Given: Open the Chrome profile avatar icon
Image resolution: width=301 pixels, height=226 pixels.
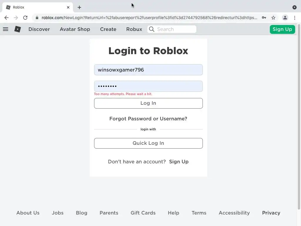Looking at the screenshot, I should pyautogui.click(x=285, y=18).
